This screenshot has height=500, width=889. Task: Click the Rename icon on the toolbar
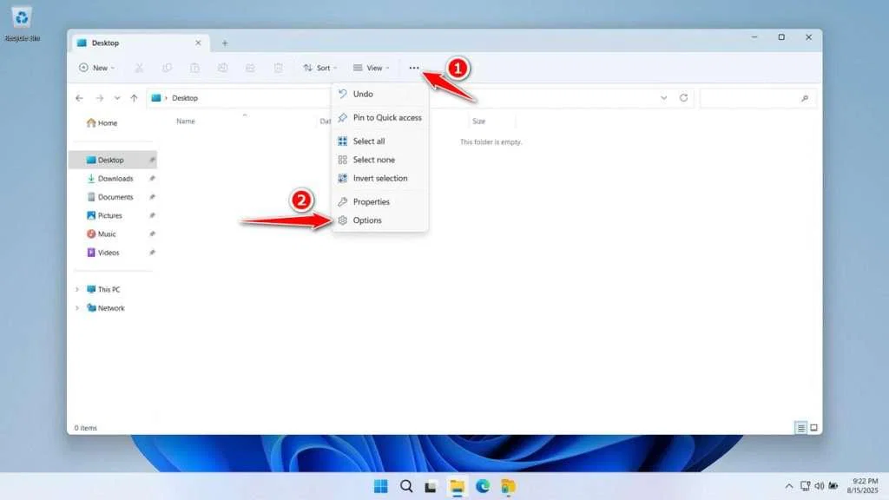click(x=223, y=68)
